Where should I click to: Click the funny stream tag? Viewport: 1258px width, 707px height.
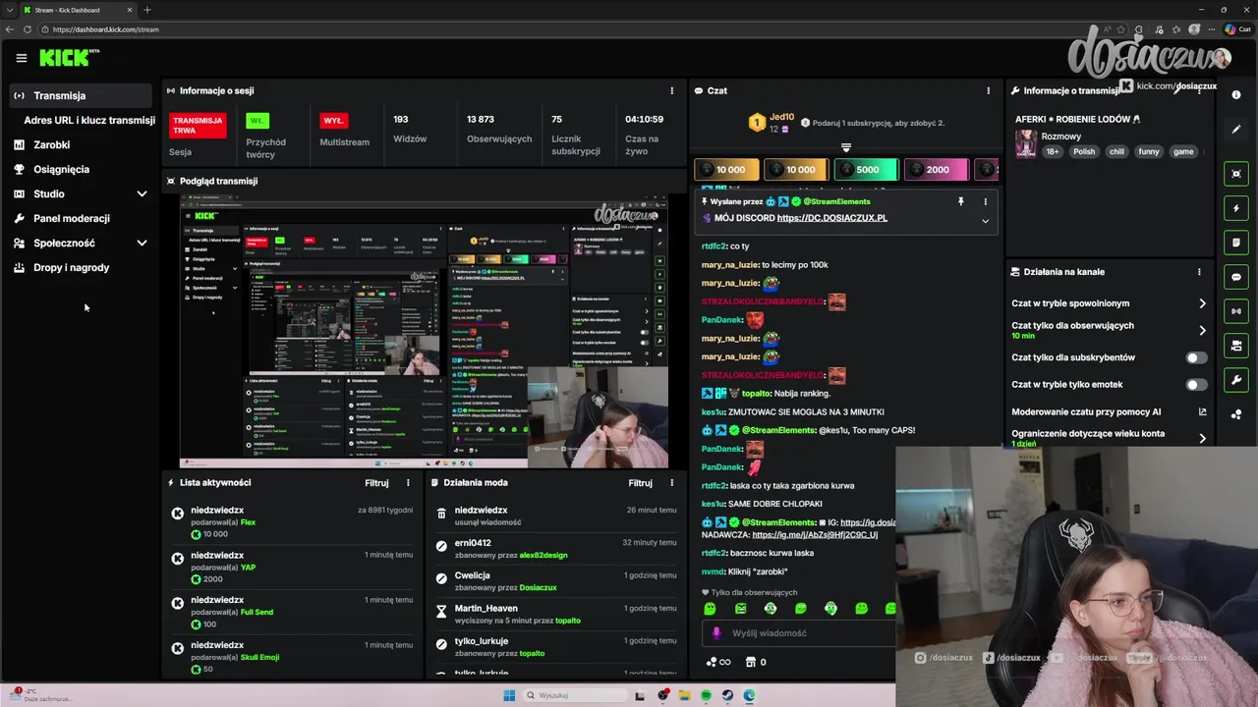(1149, 152)
